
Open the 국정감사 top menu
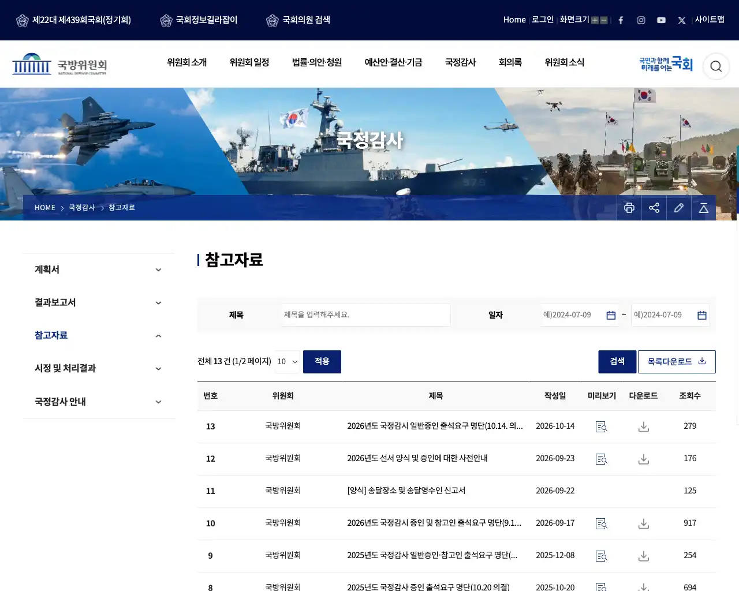(461, 62)
